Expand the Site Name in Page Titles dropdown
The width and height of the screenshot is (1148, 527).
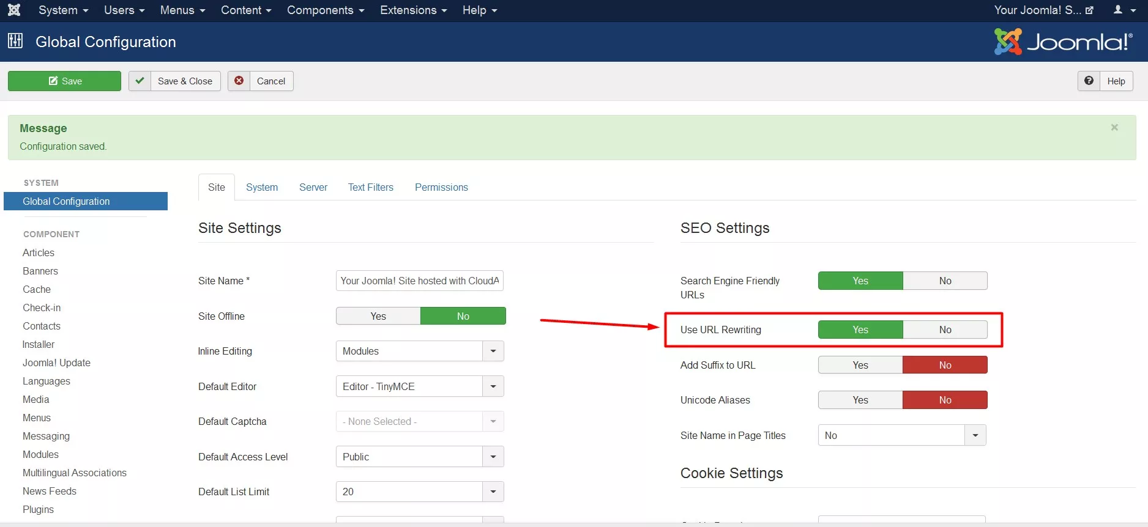pyautogui.click(x=902, y=435)
